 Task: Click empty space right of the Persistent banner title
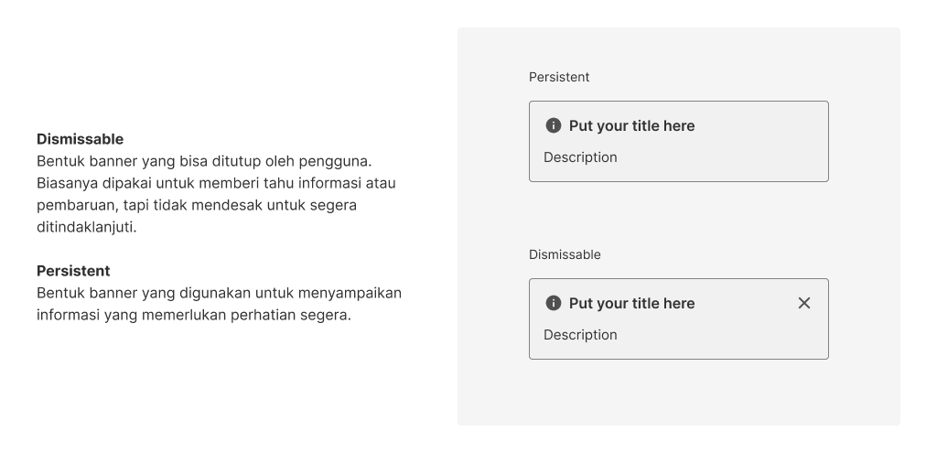[x=759, y=125]
